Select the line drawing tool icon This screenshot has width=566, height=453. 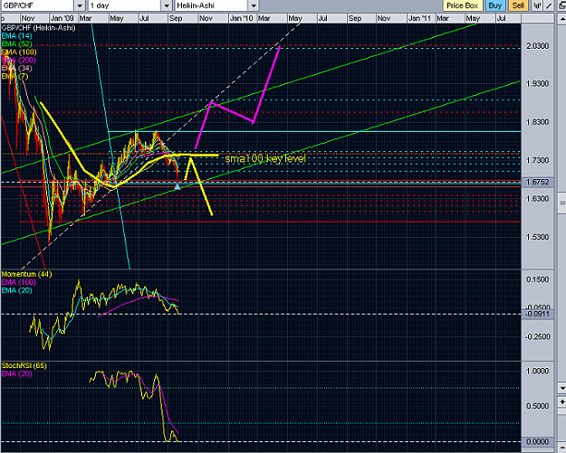pos(549,5)
